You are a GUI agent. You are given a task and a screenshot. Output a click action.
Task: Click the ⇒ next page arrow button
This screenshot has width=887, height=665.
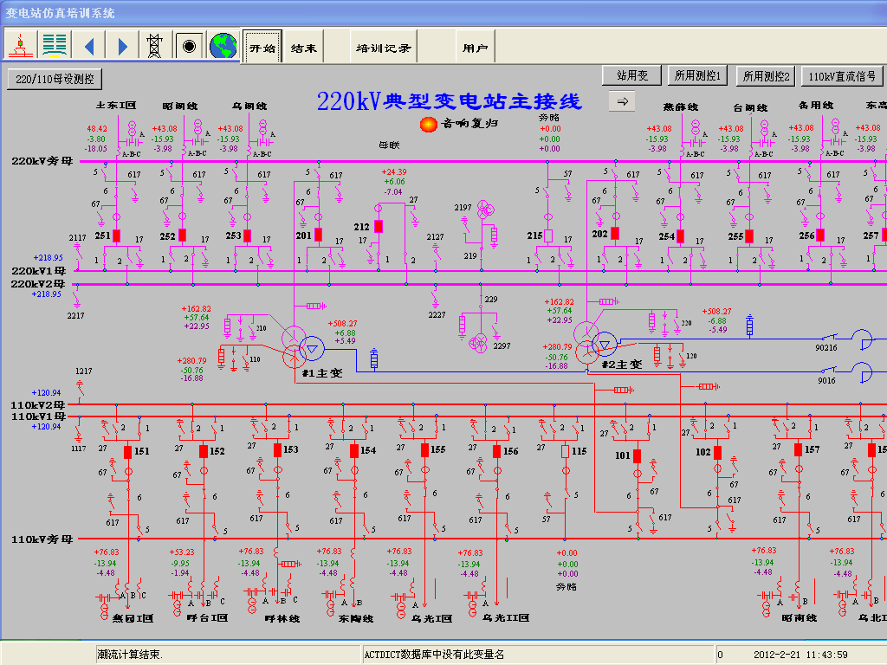click(x=621, y=101)
